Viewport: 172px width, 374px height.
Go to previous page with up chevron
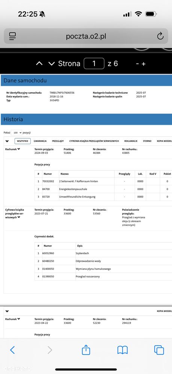coord(39,64)
